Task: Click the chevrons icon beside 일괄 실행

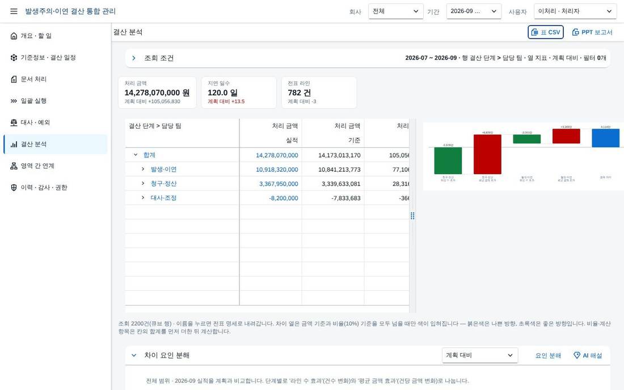Action: (x=14, y=101)
